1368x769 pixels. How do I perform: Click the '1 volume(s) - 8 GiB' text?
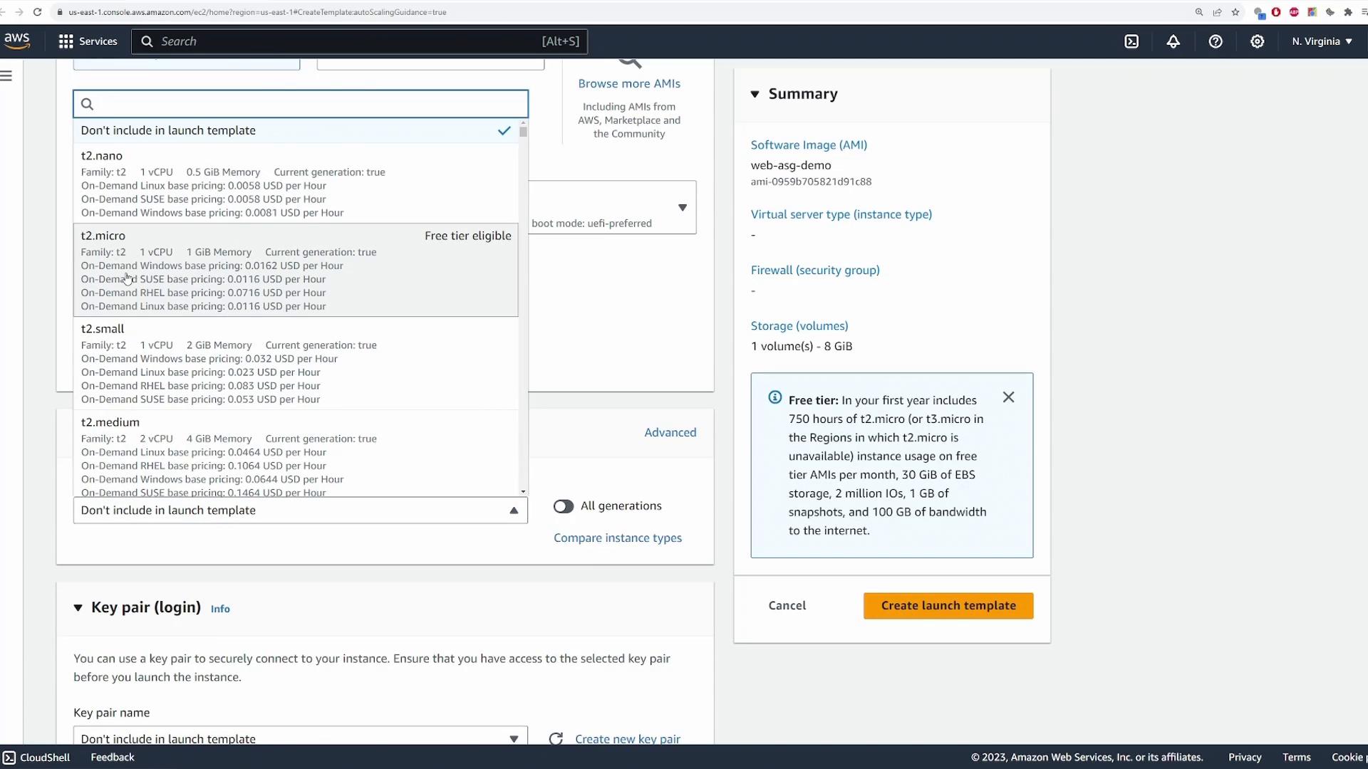tap(802, 346)
